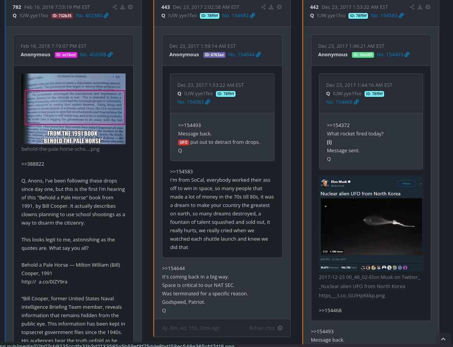Download post 442 with its download icon

click(x=420, y=7)
